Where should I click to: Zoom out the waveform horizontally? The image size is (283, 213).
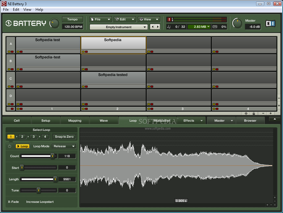271,205
